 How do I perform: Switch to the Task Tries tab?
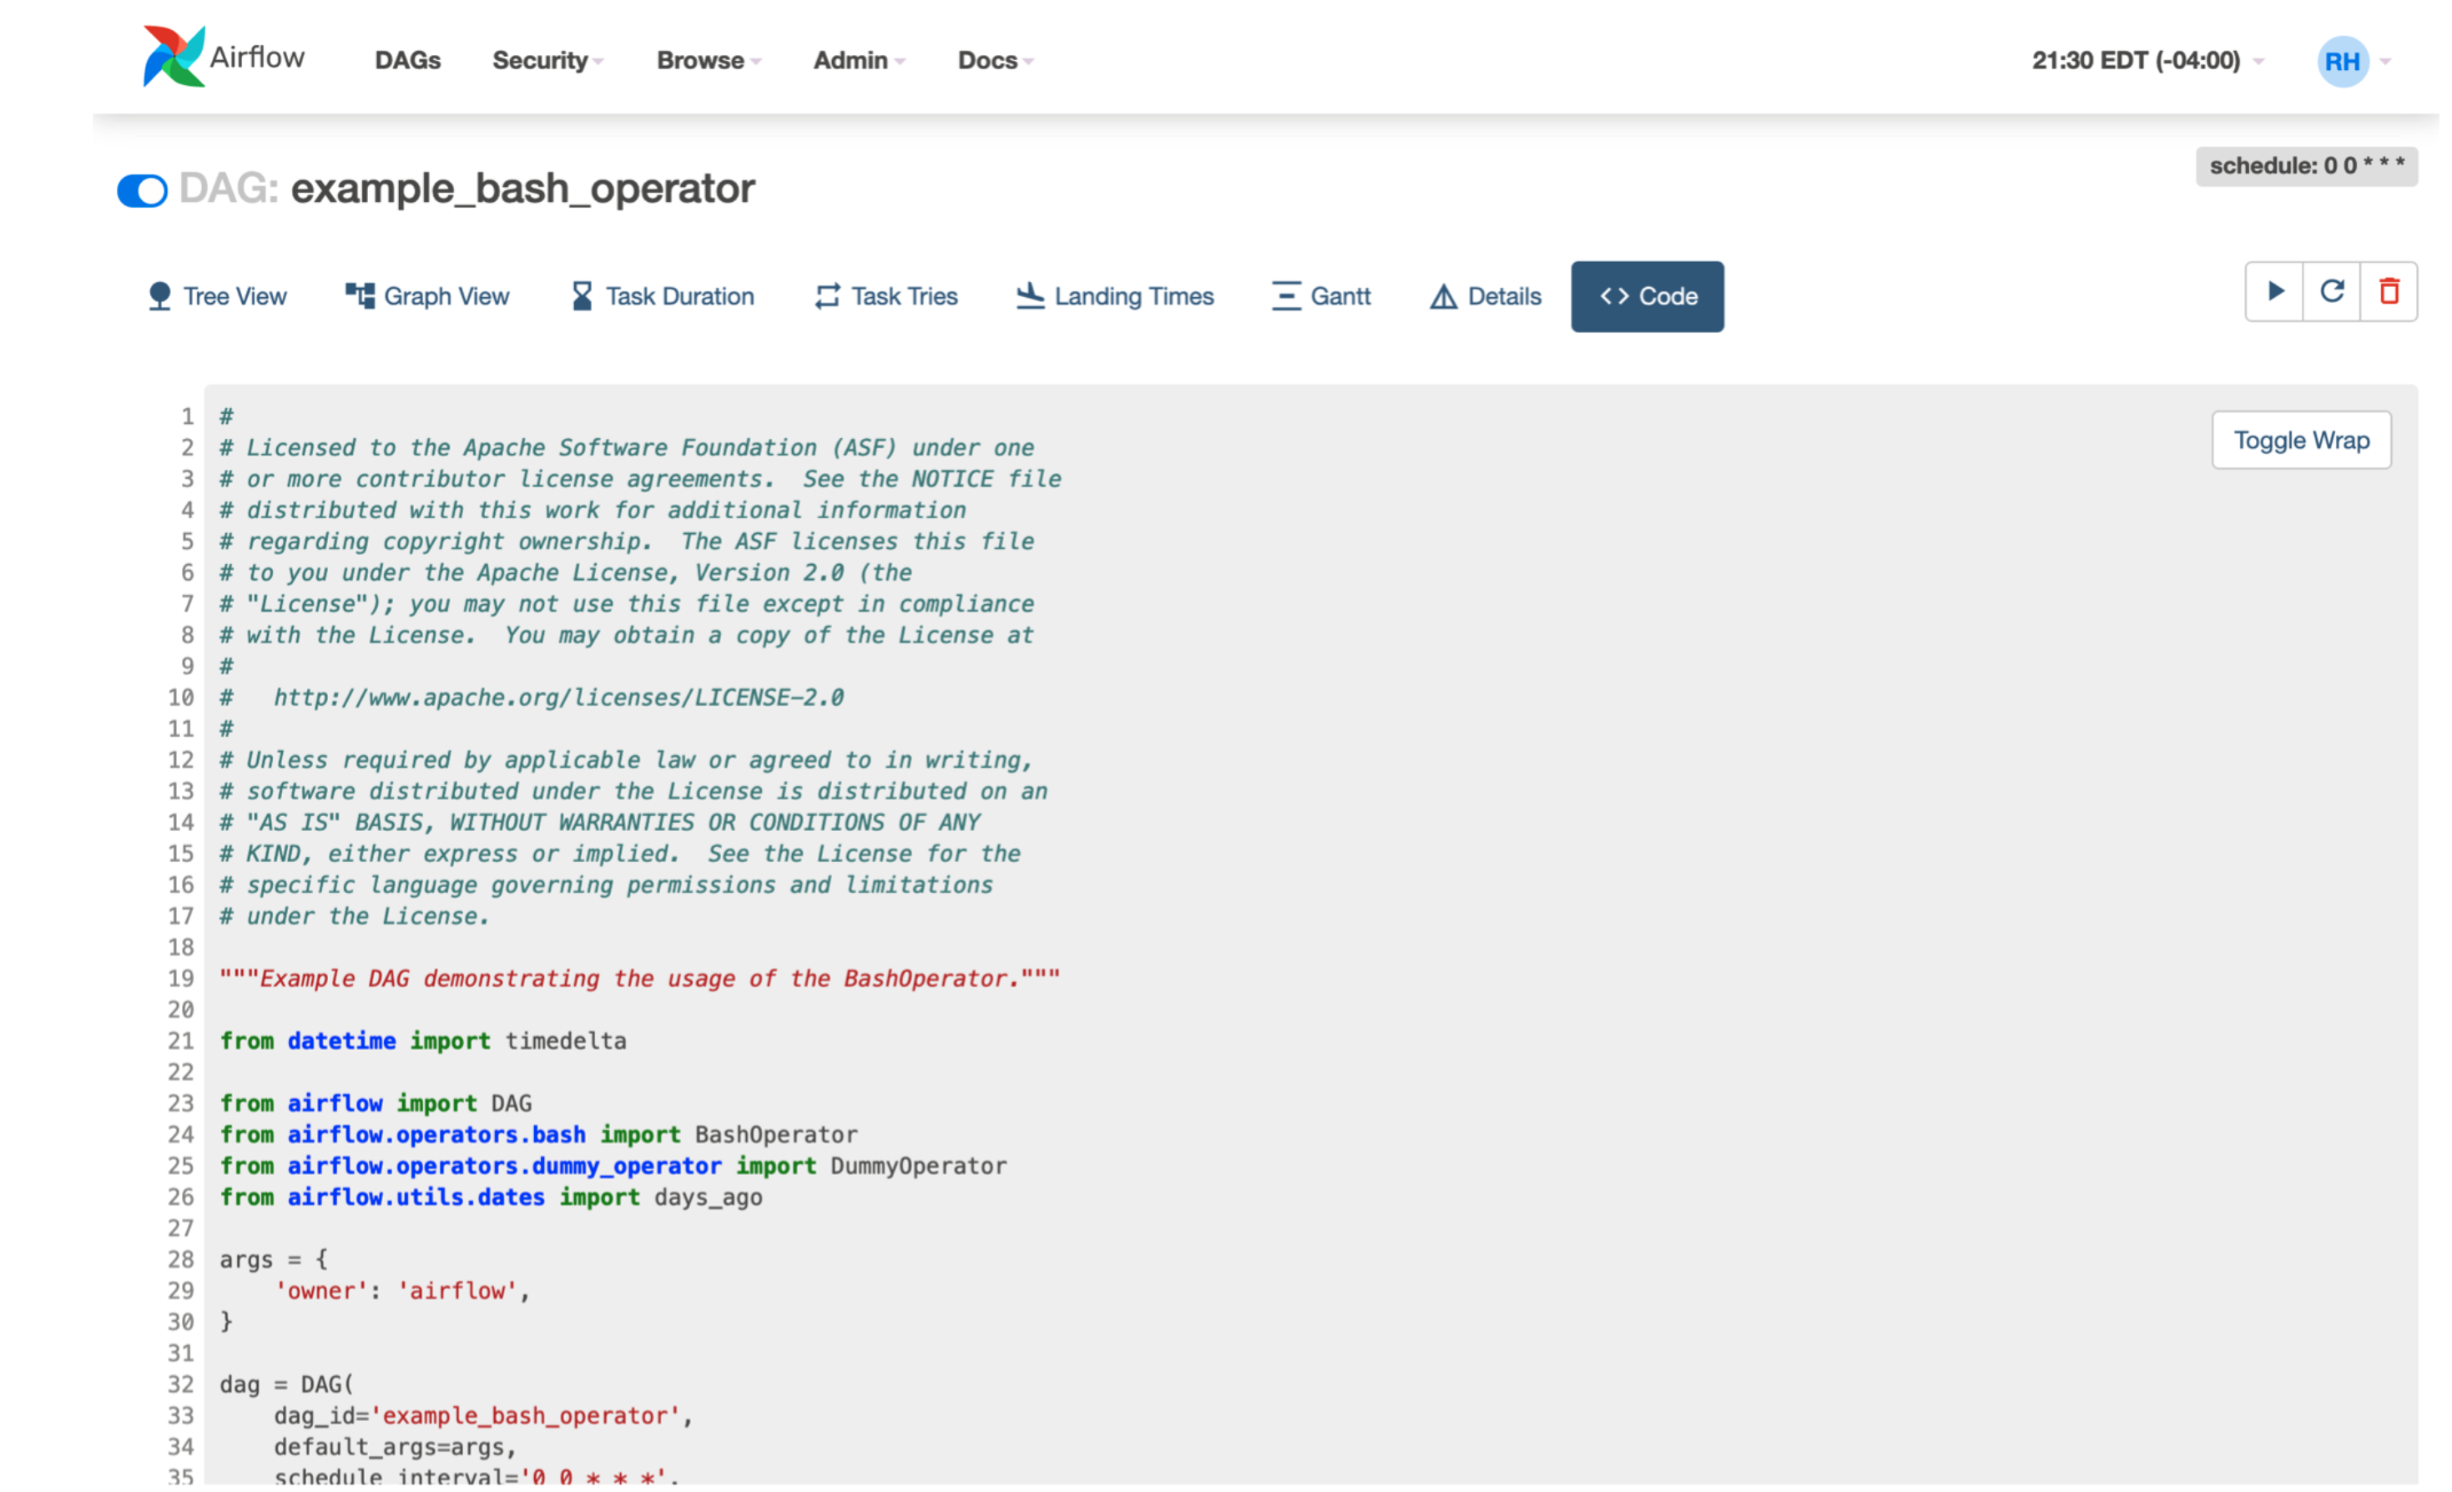pyautogui.click(x=885, y=296)
